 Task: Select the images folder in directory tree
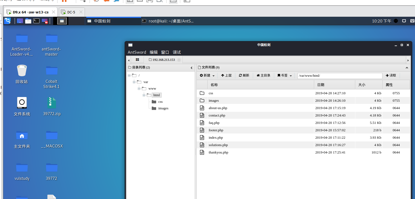163,108
